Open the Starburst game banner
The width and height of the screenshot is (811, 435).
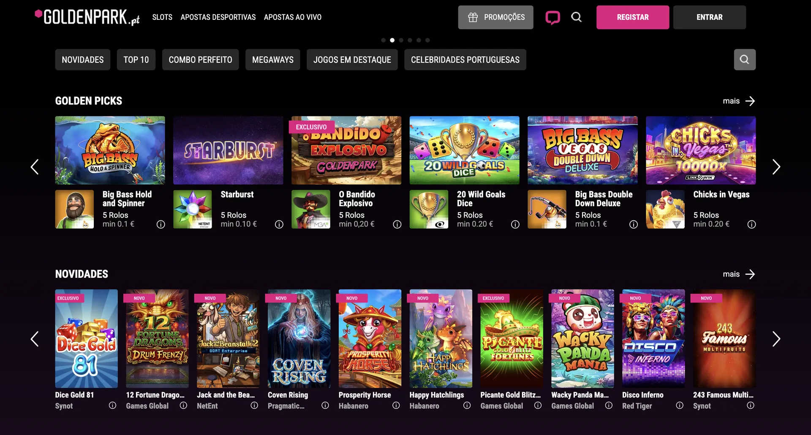coord(228,150)
